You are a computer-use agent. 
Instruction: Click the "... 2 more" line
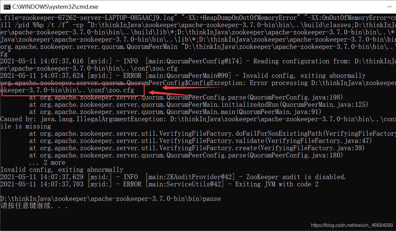(47, 163)
